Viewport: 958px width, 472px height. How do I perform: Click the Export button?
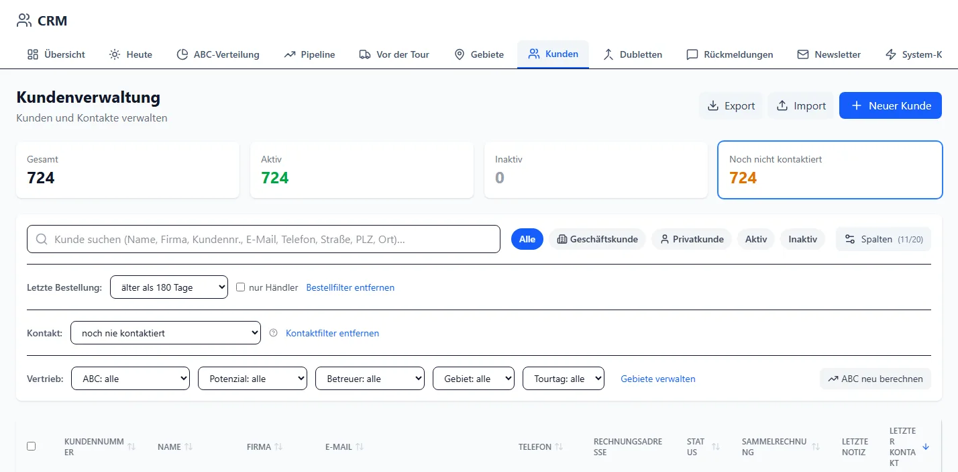coord(731,105)
